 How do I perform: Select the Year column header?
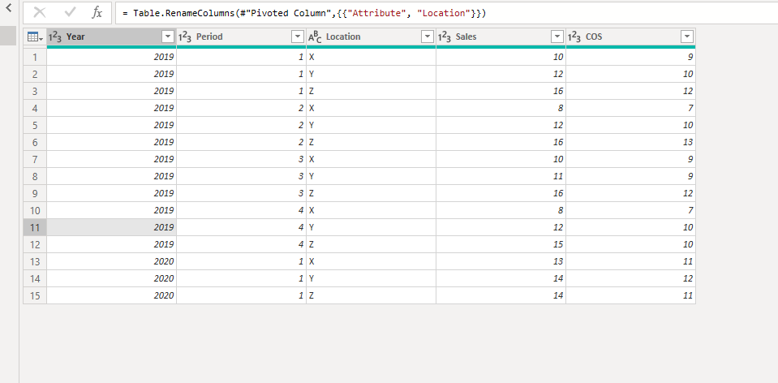click(112, 37)
